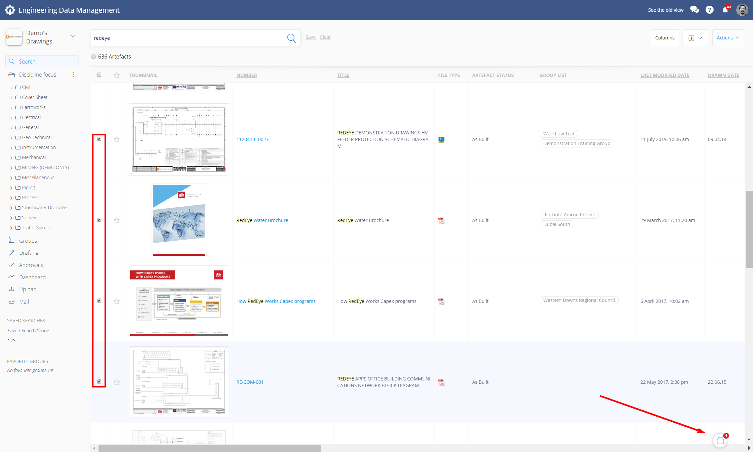Sort by NUMBER column header

point(247,75)
